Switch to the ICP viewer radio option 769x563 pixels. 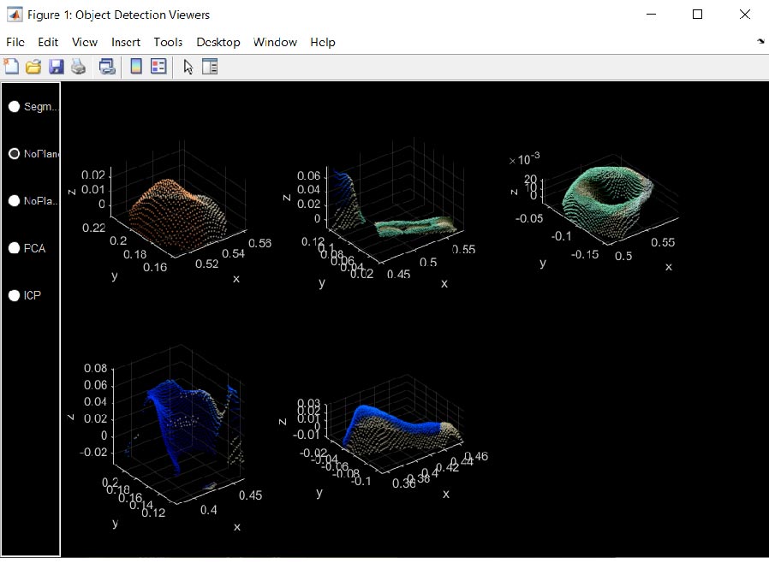(15, 295)
